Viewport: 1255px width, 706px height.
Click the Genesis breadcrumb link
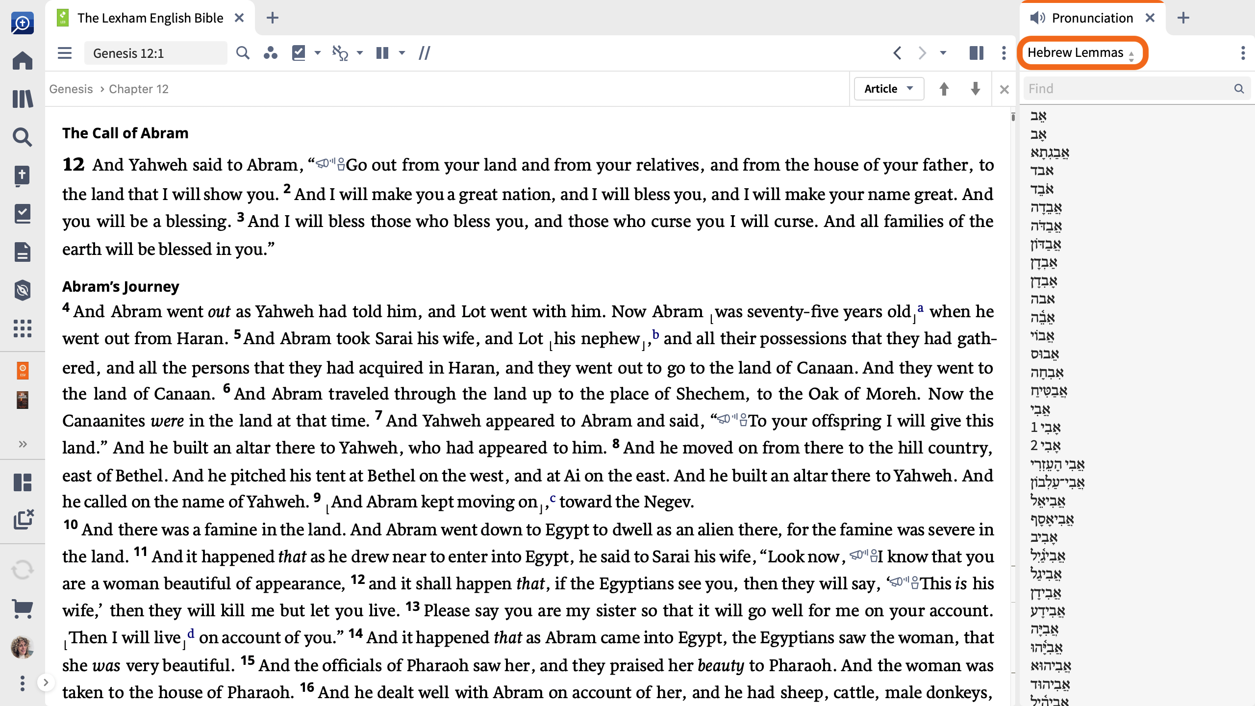pyautogui.click(x=71, y=89)
